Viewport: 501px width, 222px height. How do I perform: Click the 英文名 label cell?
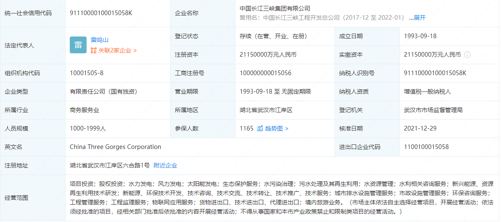tap(33, 147)
